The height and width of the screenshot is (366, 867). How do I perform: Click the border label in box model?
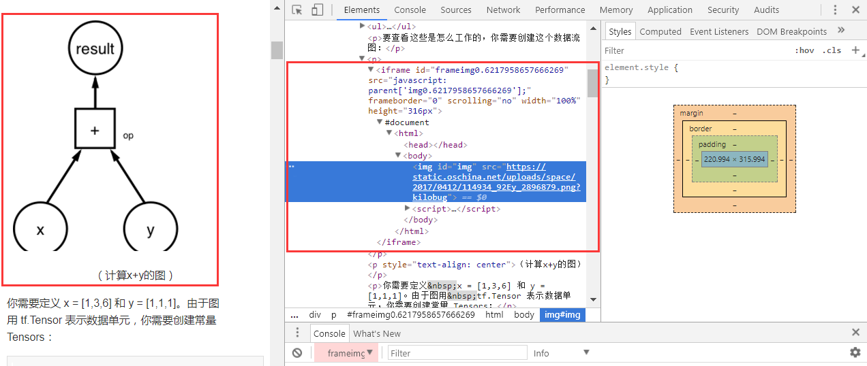point(700,129)
